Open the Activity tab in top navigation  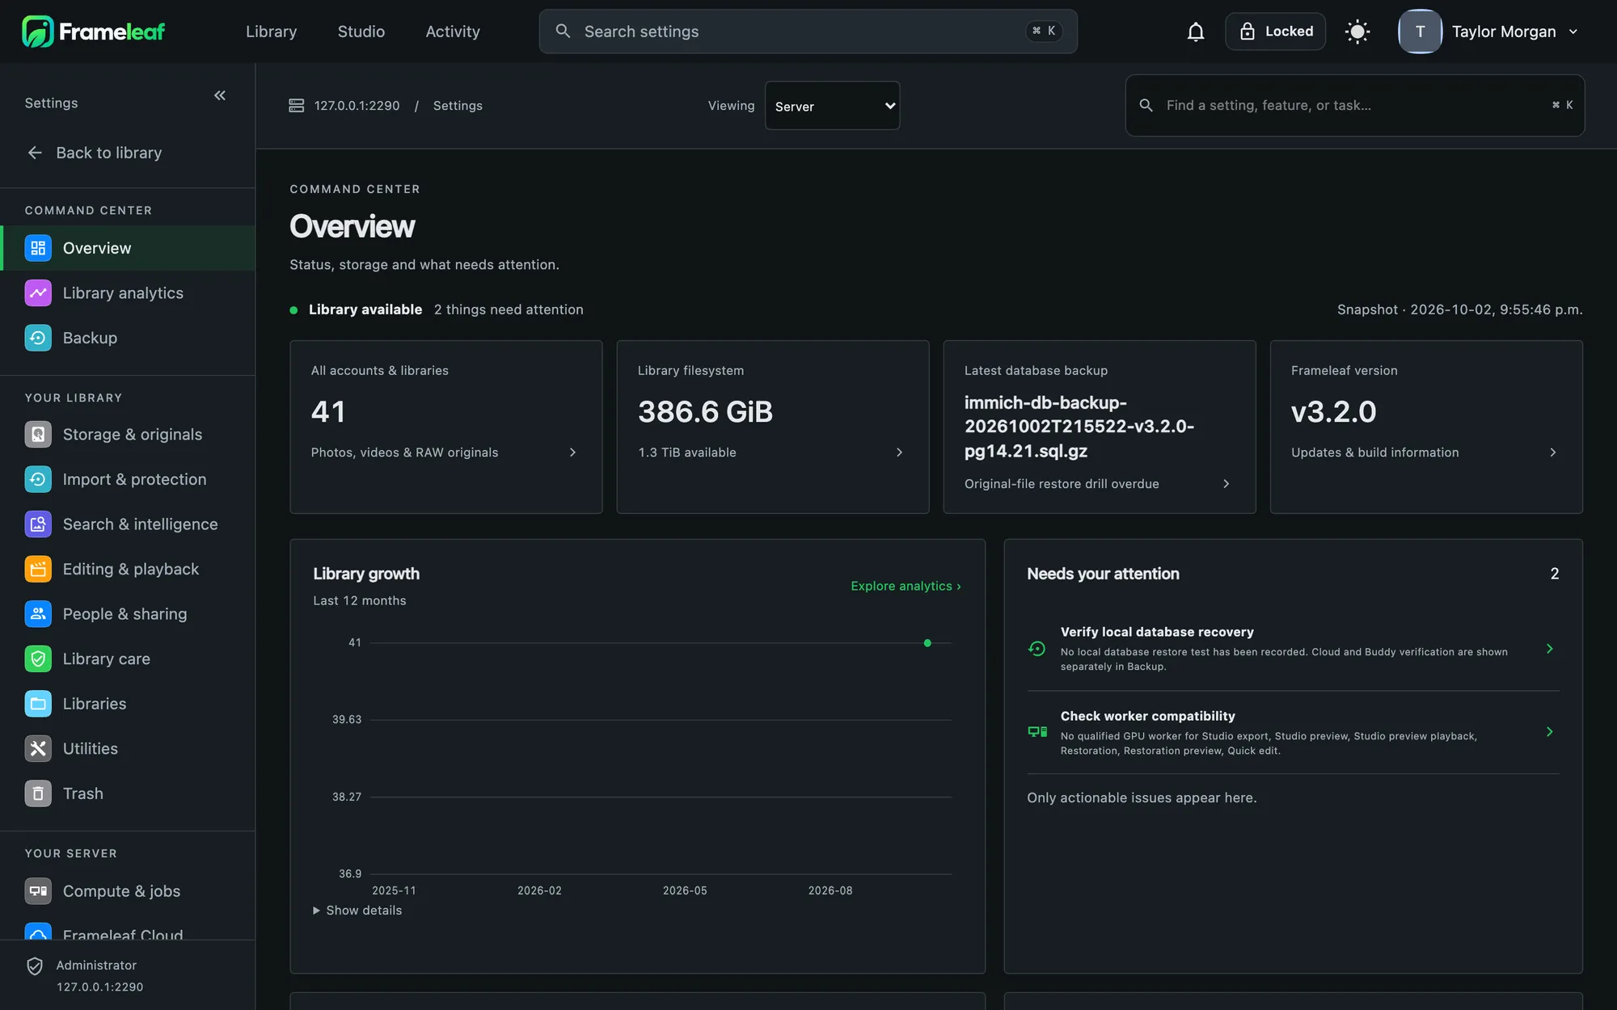pyautogui.click(x=453, y=32)
